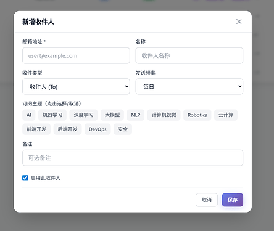Image resolution: width=274 pixels, height=231 pixels.
Task: Focus the 名称 input field
Action: point(189,55)
